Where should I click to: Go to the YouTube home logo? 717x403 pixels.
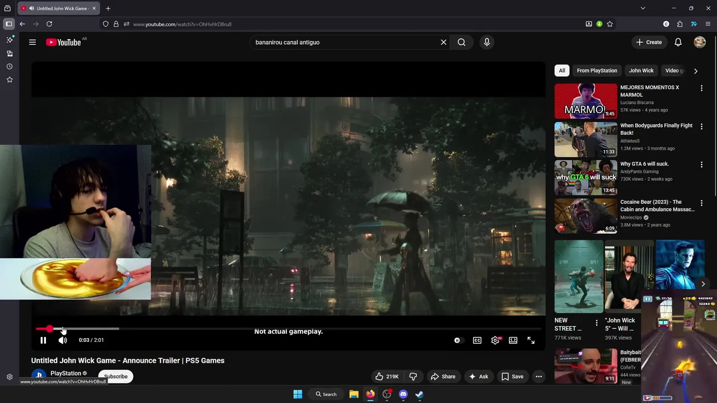coord(63,42)
